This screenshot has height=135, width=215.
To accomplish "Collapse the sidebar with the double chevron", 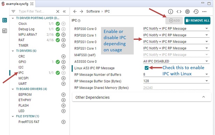I will (x=64, y=12).
